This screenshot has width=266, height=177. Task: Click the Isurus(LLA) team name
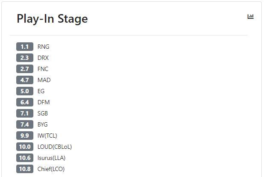tap(51, 158)
